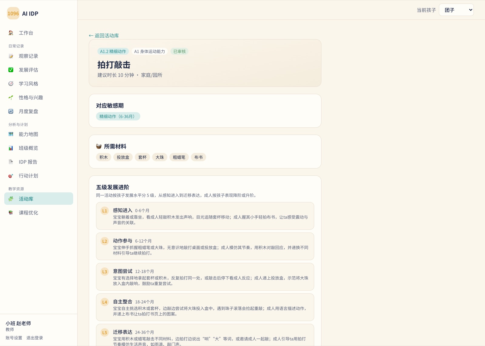Click the refresh icon beside 月度复盘
This screenshot has height=346, width=485.
[11, 111]
